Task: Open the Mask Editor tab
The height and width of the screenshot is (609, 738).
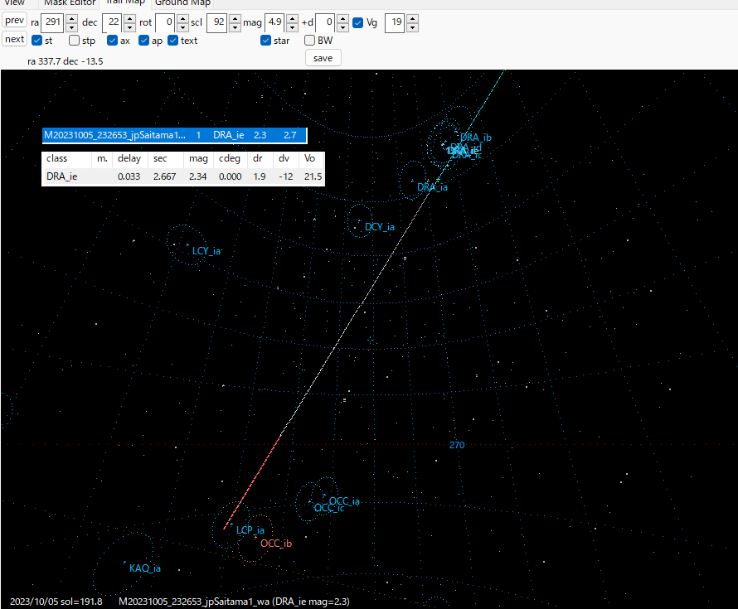Action: tap(71, 3)
